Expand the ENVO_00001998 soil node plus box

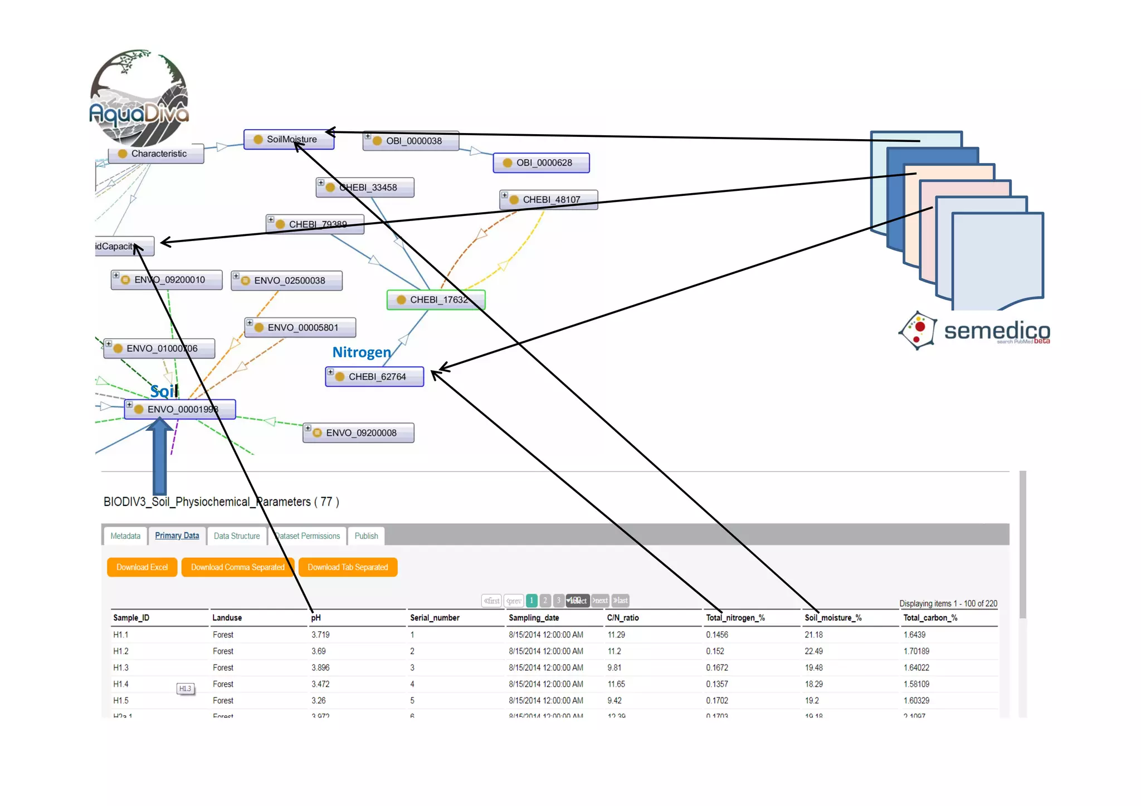[129, 405]
